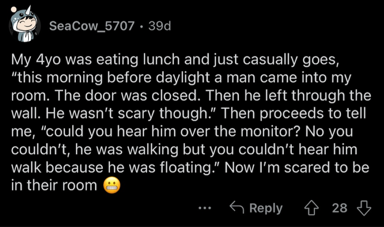Open SeaCow_5707's narwhal avatar
The width and height of the screenshot is (384, 227).
pos(25,25)
